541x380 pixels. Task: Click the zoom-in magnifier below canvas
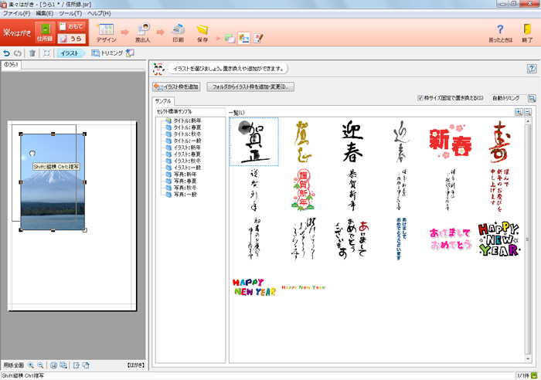(31, 365)
